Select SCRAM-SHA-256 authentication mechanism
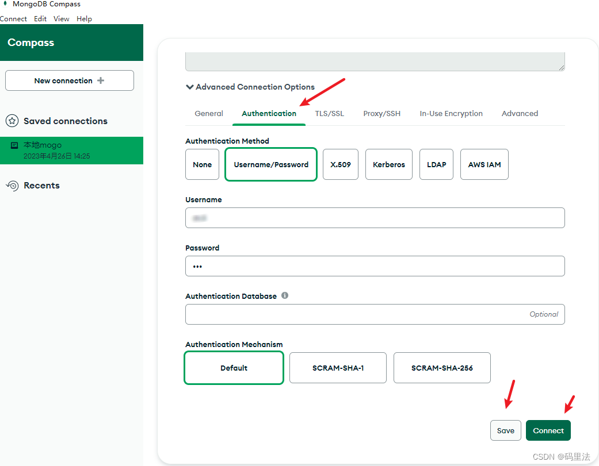The image size is (599, 466). pyautogui.click(x=442, y=368)
